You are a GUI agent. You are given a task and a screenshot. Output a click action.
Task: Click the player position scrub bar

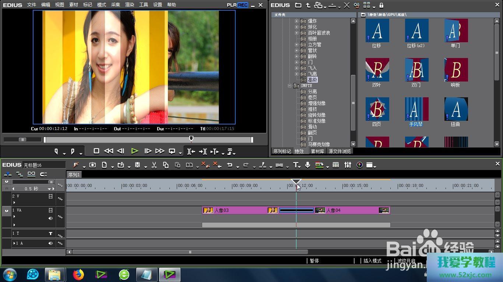coord(147,140)
